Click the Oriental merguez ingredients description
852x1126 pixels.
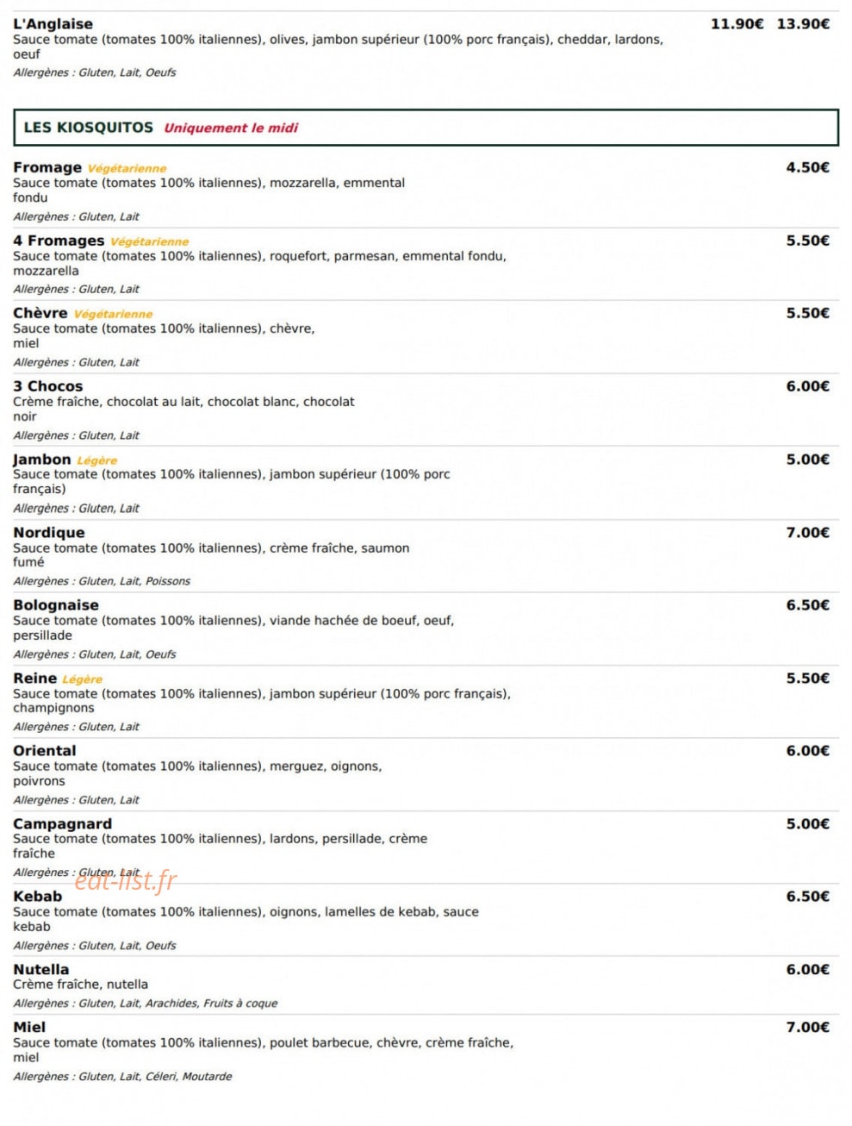coord(197,773)
